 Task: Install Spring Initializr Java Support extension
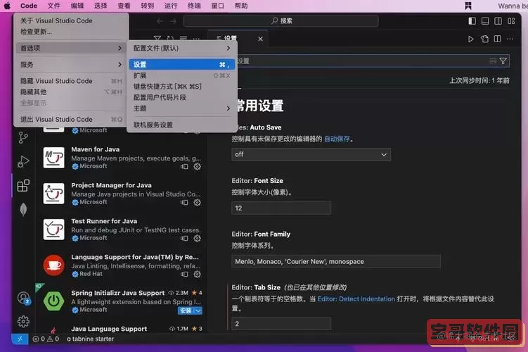pyautogui.click(x=186, y=310)
